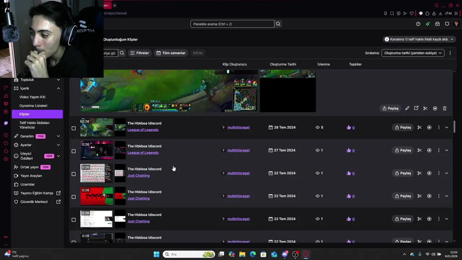Viewport: 462px width, 260px height.
Task: Open three-dot menu for 28 Tem 2024 clip
Action: (x=439, y=127)
